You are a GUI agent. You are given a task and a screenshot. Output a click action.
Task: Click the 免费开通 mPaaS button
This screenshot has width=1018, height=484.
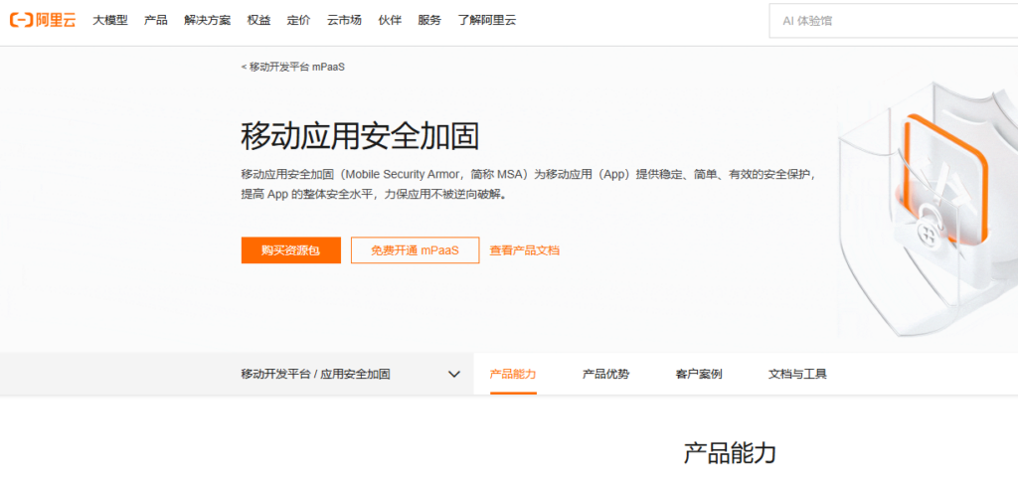pyautogui.click(x=415, y=250)
